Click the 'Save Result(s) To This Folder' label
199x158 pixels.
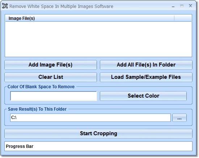point(37,109)
